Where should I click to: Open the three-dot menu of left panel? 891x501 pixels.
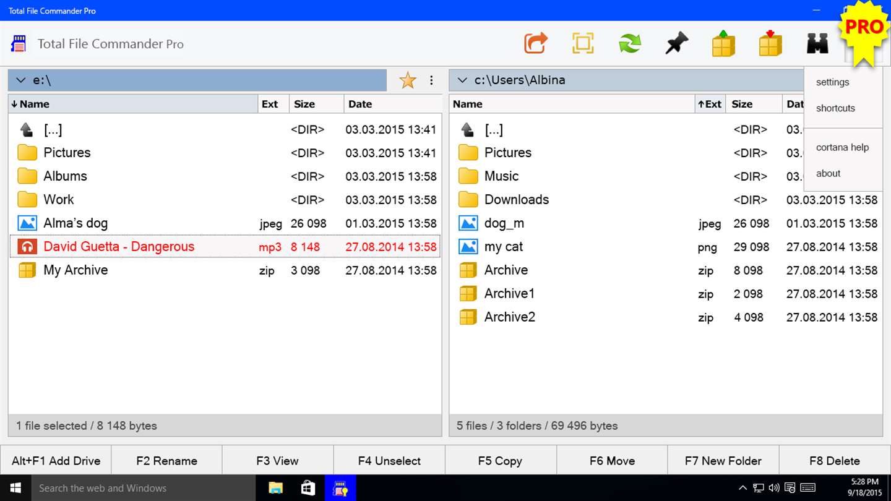tap(431, 80)
